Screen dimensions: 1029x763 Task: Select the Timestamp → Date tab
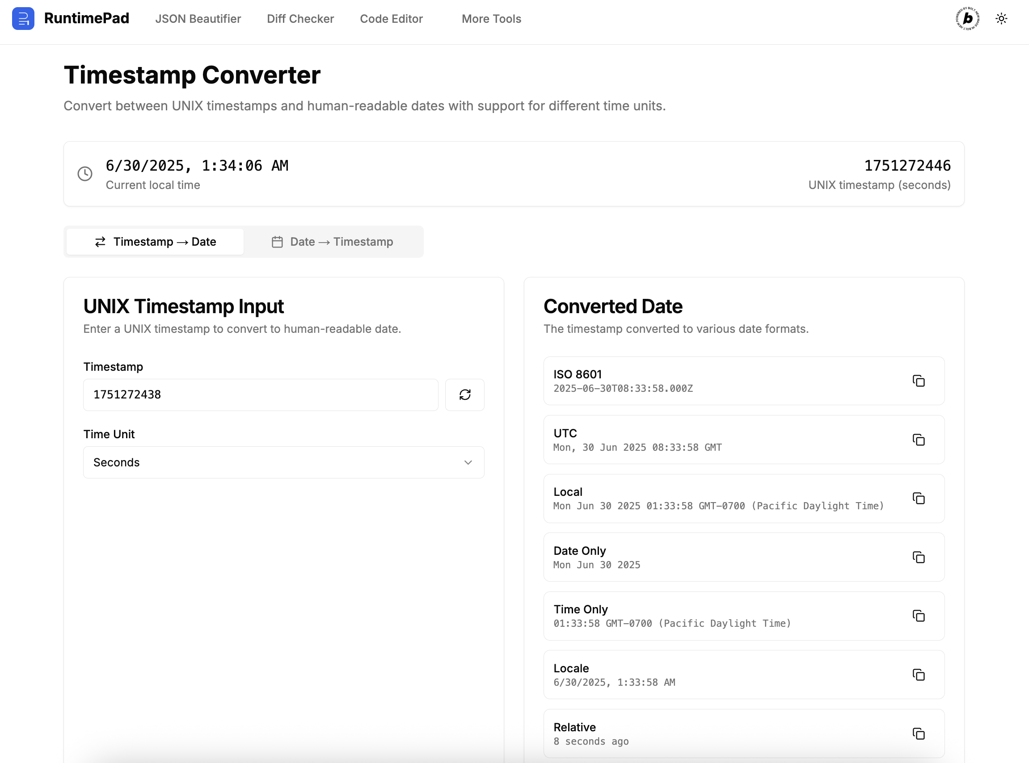155,242
